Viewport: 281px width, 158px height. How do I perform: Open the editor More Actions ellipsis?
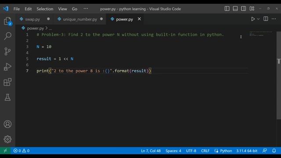coord(274,19)
